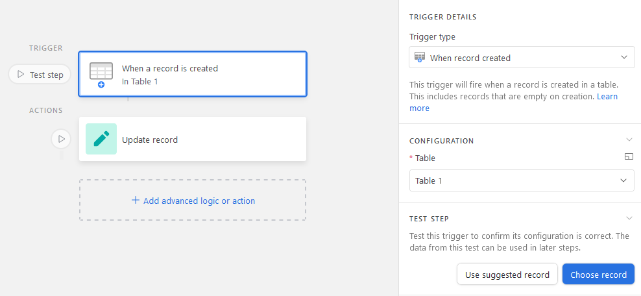
Task: Select the 'When a record is created' trigger card
Action: point(193,74)
